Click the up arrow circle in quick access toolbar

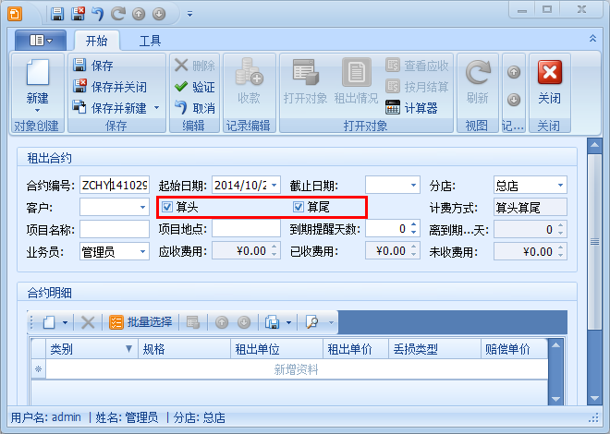tap(139, 14)
